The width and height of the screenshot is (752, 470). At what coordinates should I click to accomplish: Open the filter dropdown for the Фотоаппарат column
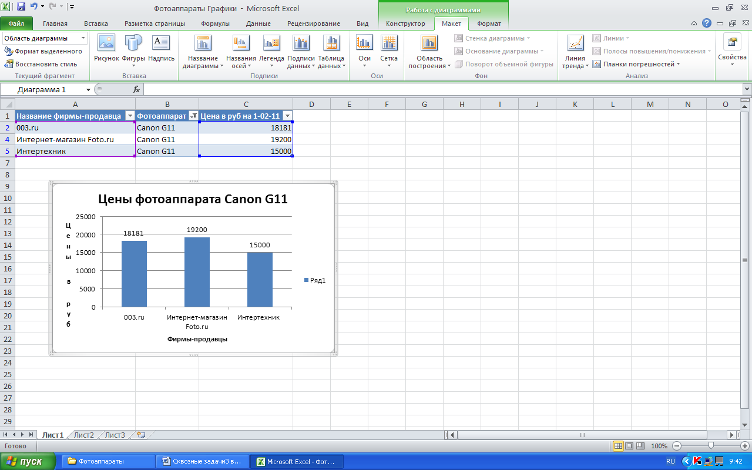tap(193, 116)
